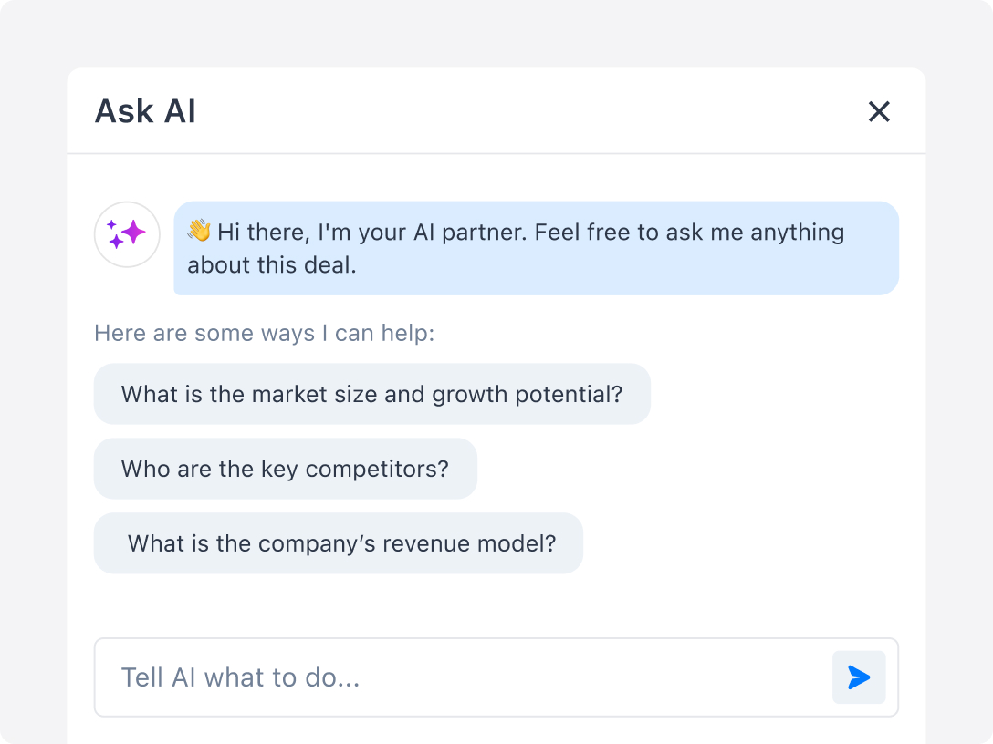Click 'Here are some ways I can help' text
Screen dimensions: 993x744
tap(265, 333)
